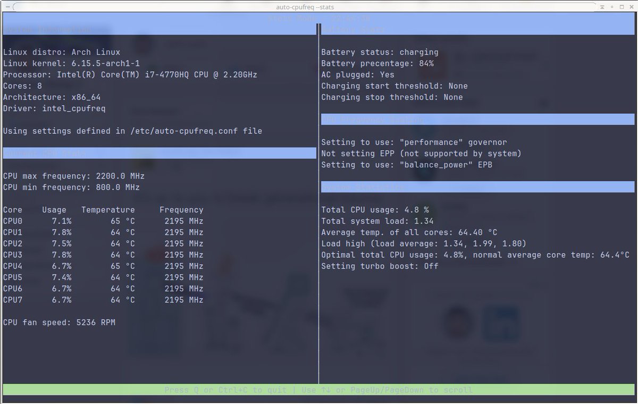Screen dimensions: 638x404
Task: Click the "AC plugged: Yes" line
Action: point(358,74)
